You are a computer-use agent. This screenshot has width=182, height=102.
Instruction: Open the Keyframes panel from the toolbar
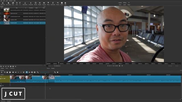[x=53, y=3]
